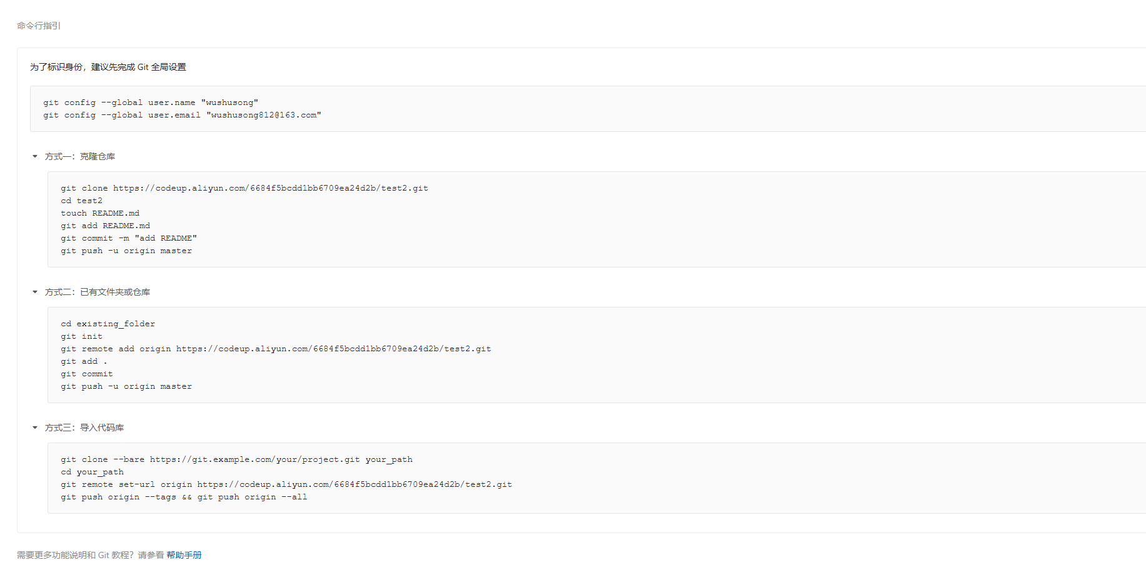Open the 帮助手册 help manual link

tap(184, 555)
